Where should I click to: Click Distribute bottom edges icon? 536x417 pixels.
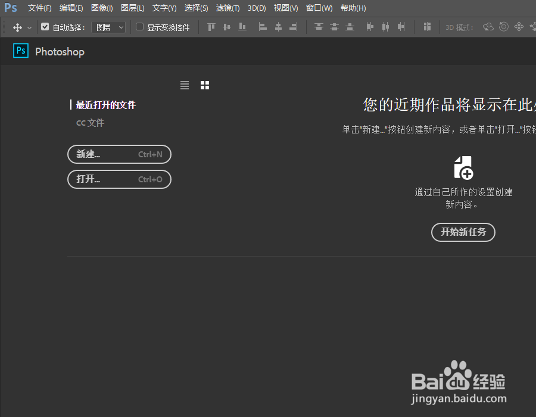click(350, 27)
